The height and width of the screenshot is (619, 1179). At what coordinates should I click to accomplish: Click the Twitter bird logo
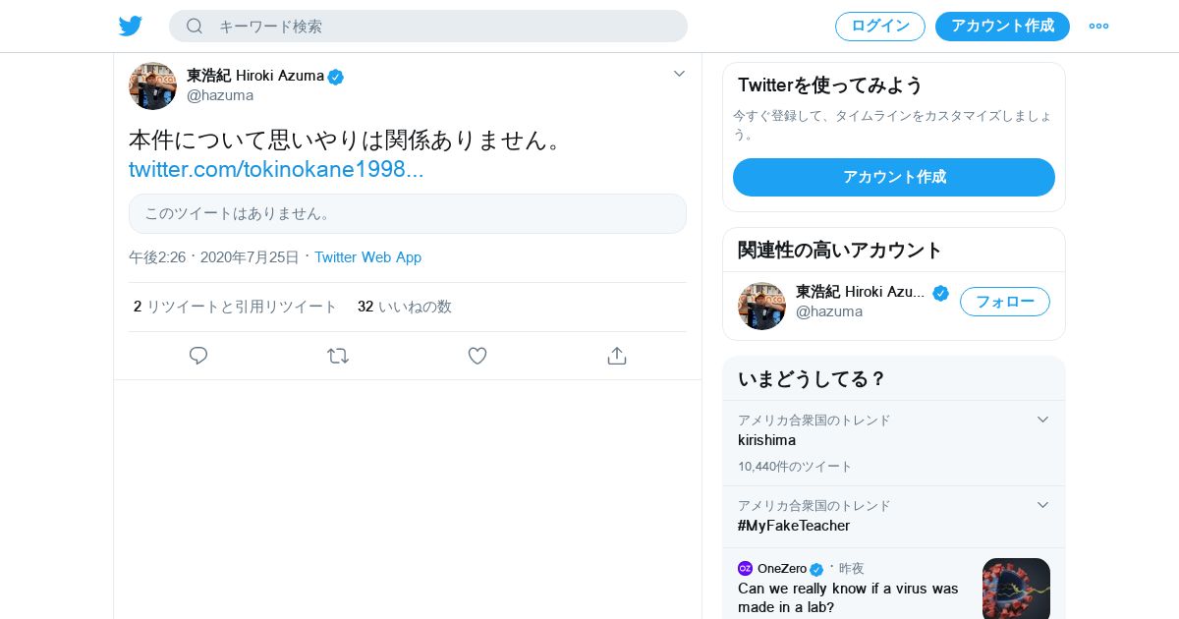coord(131,27)
